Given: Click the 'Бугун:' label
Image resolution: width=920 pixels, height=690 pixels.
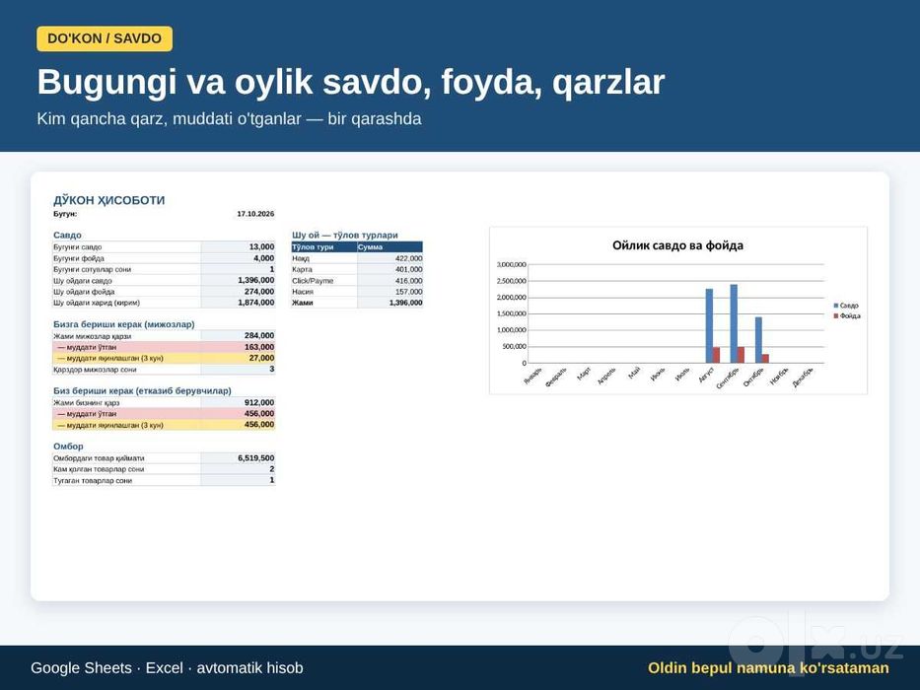Looking at the screenshot, I should coord(65,214).
